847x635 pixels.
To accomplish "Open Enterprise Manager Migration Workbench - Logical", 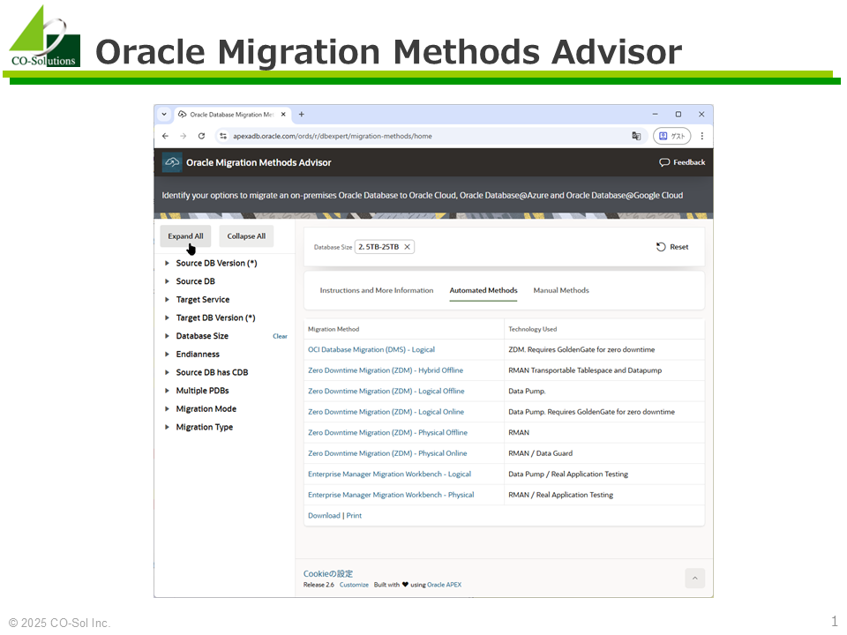I will [389, 474].
